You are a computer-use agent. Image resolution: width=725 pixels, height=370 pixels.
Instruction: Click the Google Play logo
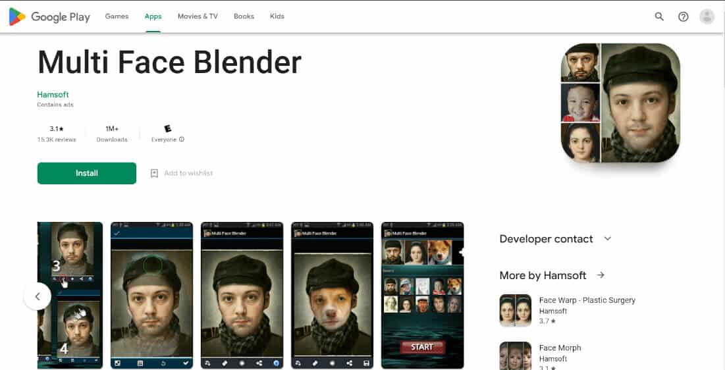pos(49,16)
